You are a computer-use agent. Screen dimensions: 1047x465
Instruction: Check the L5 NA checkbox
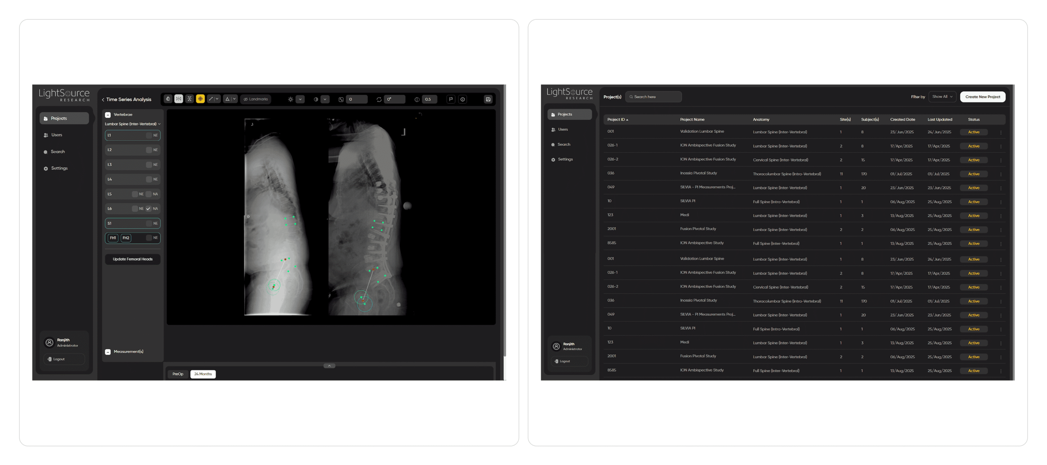click(148, 194)
